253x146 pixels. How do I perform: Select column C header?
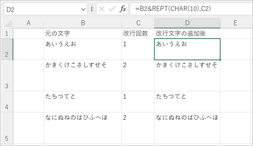pos(138,23)
